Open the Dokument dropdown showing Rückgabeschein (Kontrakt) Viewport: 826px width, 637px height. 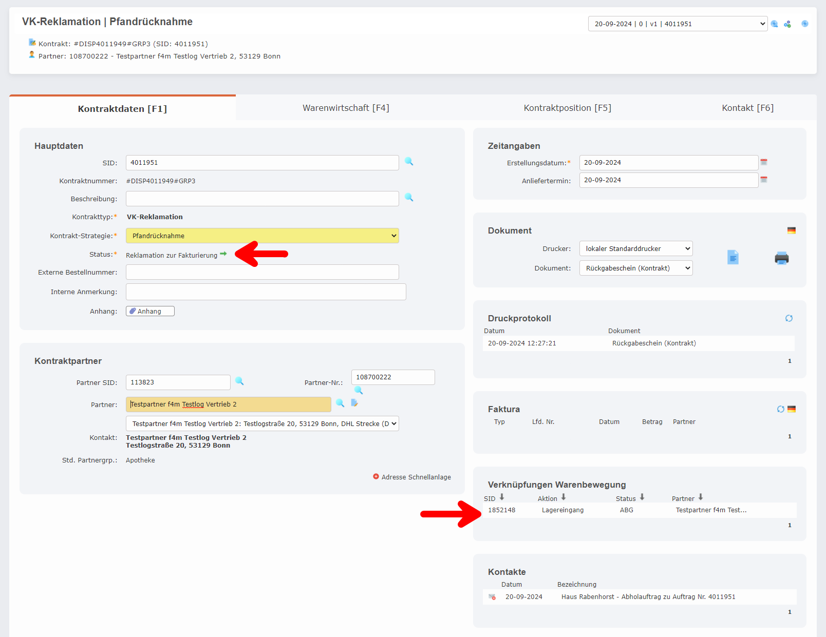tap(636, 267)
